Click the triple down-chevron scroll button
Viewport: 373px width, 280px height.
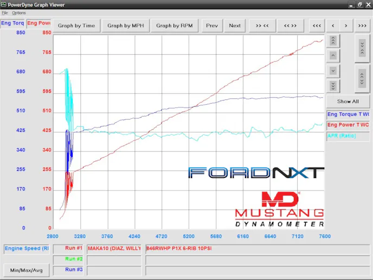pos(333,86)
